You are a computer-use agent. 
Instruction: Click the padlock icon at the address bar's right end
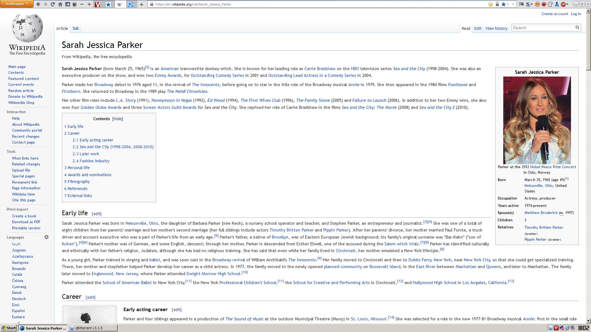497,4
